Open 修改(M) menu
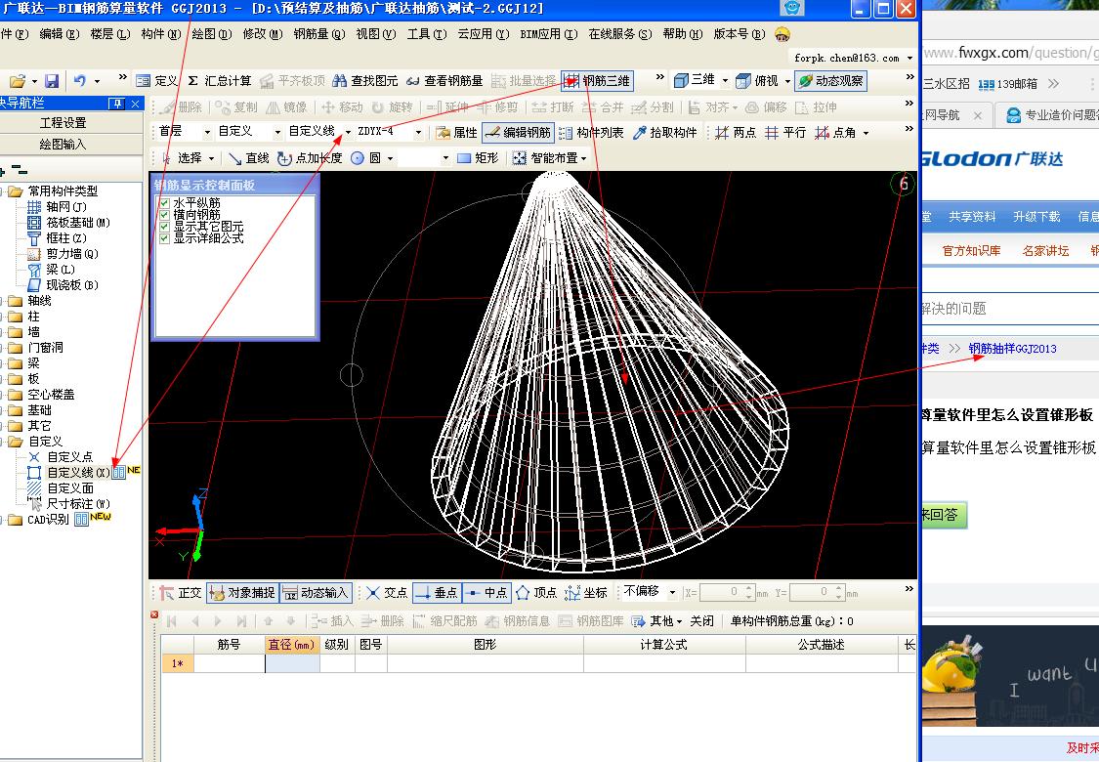1099x762 pixels. [263, 33]
